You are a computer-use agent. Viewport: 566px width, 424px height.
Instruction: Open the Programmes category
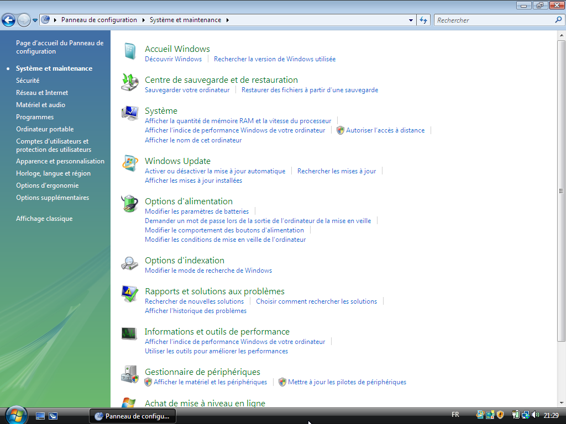[x=35, y=117]
